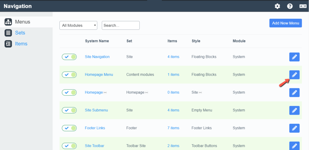309x150 pixels.
Task: Click the Search input field
Action: [x=121, y=26]
